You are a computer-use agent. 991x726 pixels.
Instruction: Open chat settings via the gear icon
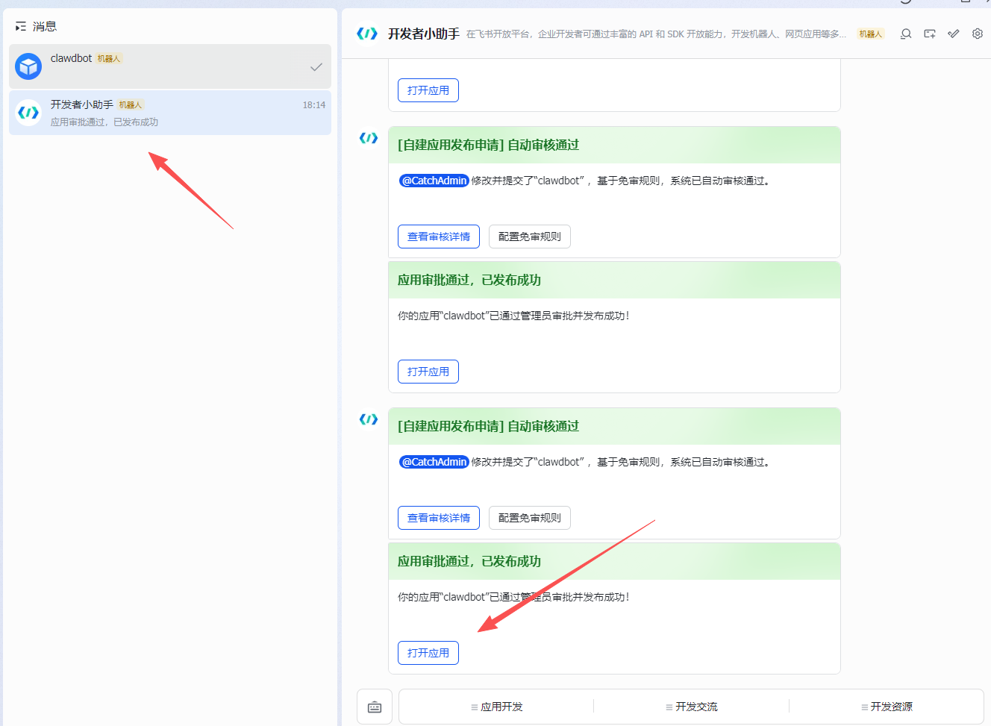pyautogui.click(x=978, y=34)
